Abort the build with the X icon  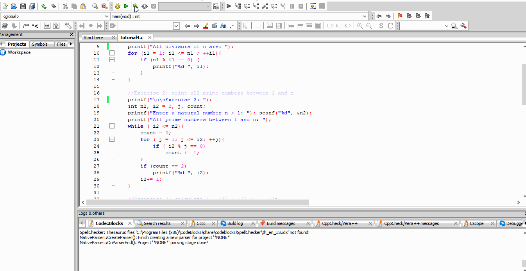click(x=153, y=6)
